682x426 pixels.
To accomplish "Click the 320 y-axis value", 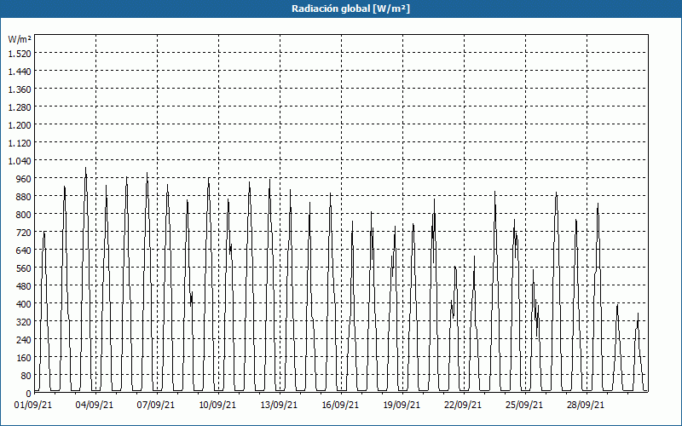I will click(x=25, y=322).
